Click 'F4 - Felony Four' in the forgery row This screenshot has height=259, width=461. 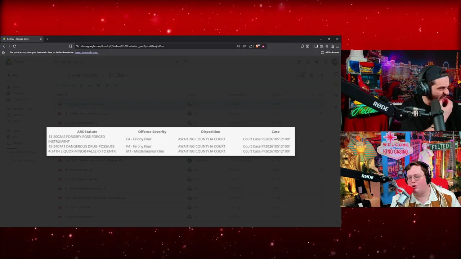(139, 139)
